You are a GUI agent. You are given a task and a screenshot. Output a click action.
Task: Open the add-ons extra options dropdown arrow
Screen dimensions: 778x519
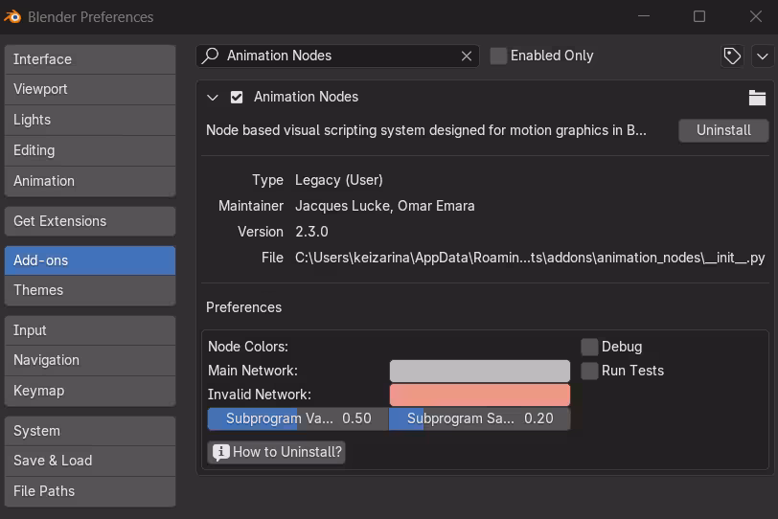click(763, 56)
